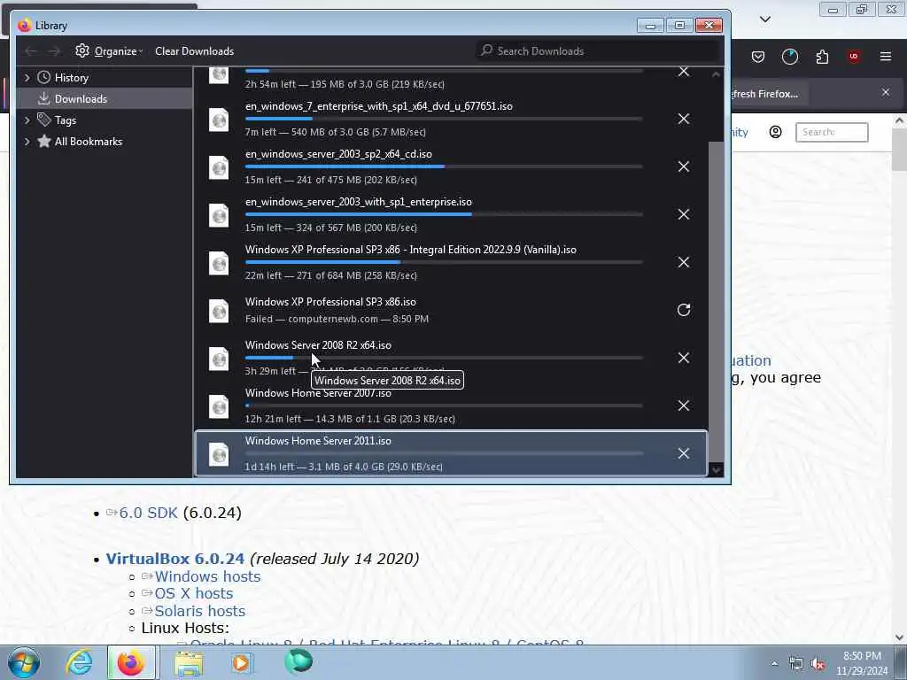Open the Windows hosts link
Image resolution: width=907 pixels, height=680 pixels.
coord(207,577)
